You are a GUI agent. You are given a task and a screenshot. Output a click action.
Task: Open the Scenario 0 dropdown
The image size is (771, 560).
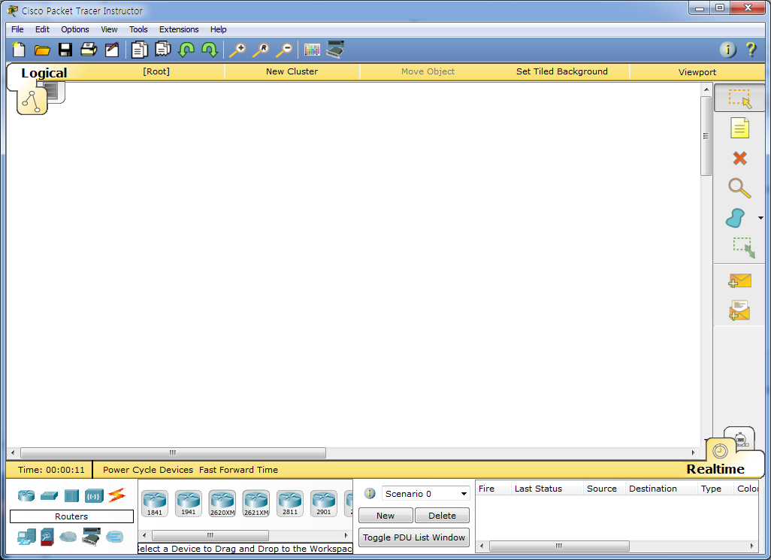pyautogui.click(x=426, y=494)
